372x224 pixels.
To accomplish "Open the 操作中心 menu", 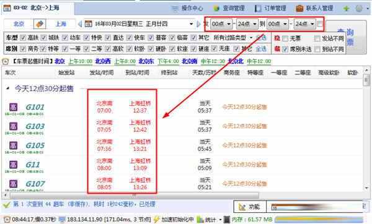I will 187,8.
